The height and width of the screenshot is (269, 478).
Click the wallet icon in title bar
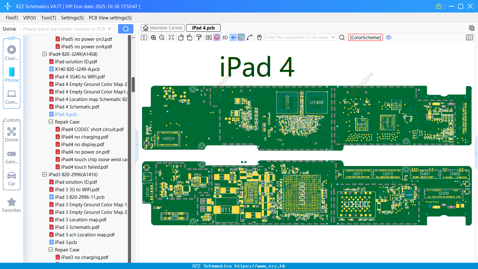coord(439,6)
